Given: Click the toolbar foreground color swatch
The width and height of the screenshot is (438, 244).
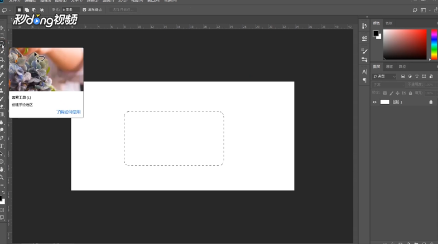Looking at the screenshot, I should 1,198.
